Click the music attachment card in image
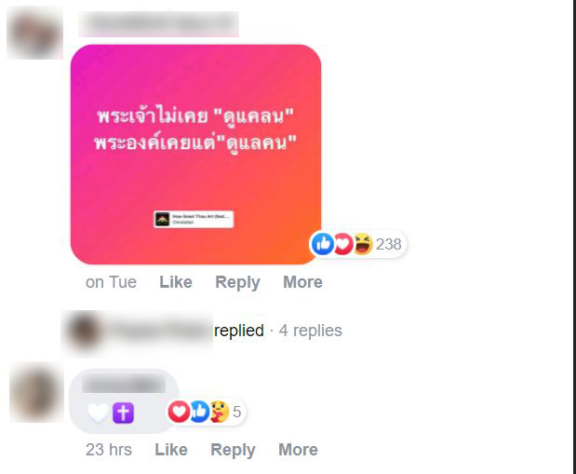Screen dimensions: 576x474 (194, 219)
